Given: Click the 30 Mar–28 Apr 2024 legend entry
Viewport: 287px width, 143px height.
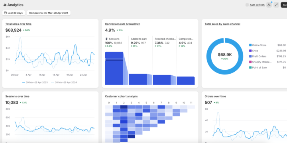Looking at the screenshot, I should click(64, 82).
